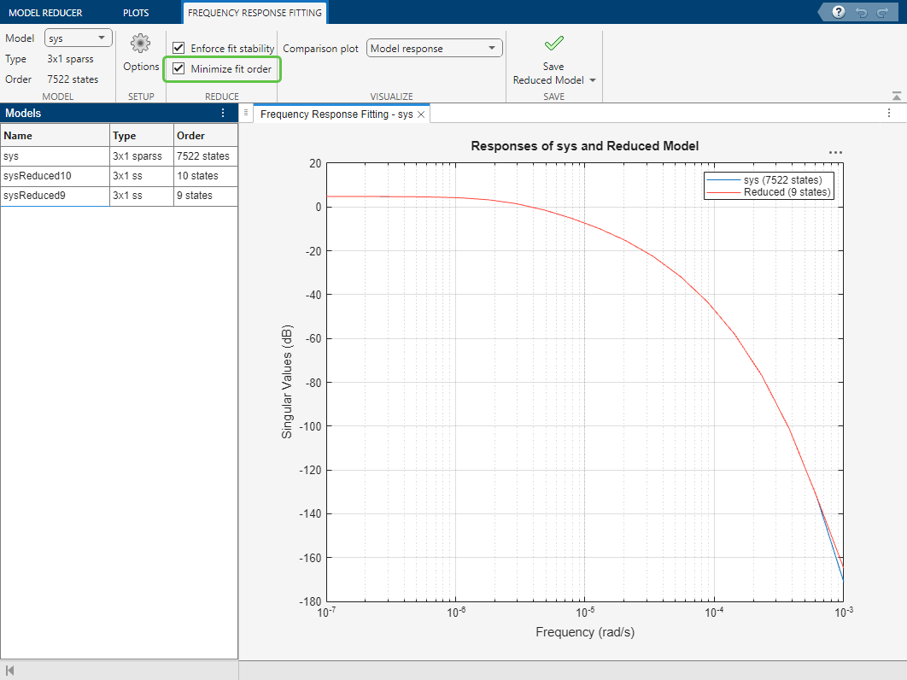
Task: Expand Save Reduced Model dropdown arrow
Action: (593, 80)
